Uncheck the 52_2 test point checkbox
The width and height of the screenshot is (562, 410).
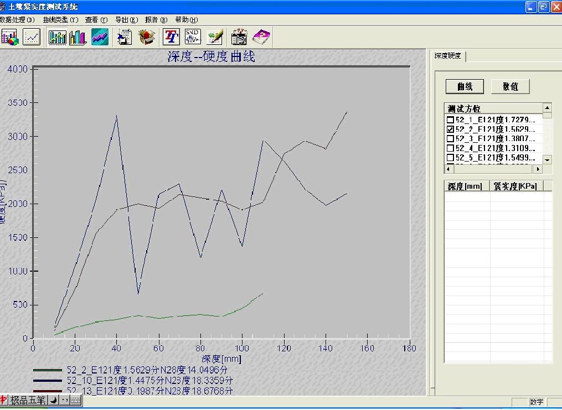450,129
